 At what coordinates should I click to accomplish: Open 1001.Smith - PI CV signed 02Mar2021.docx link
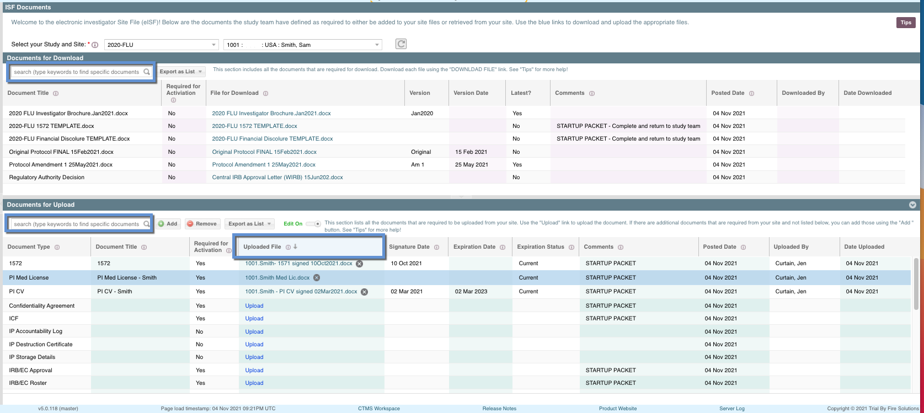point(301,291)
